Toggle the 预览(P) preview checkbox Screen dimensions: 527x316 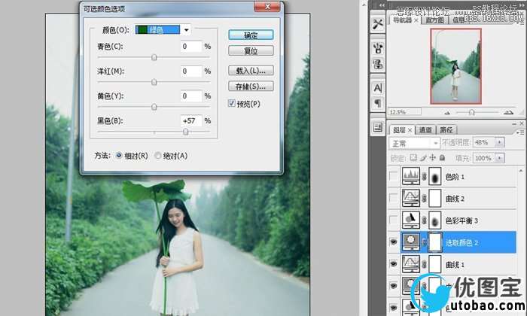pos(232,103)
